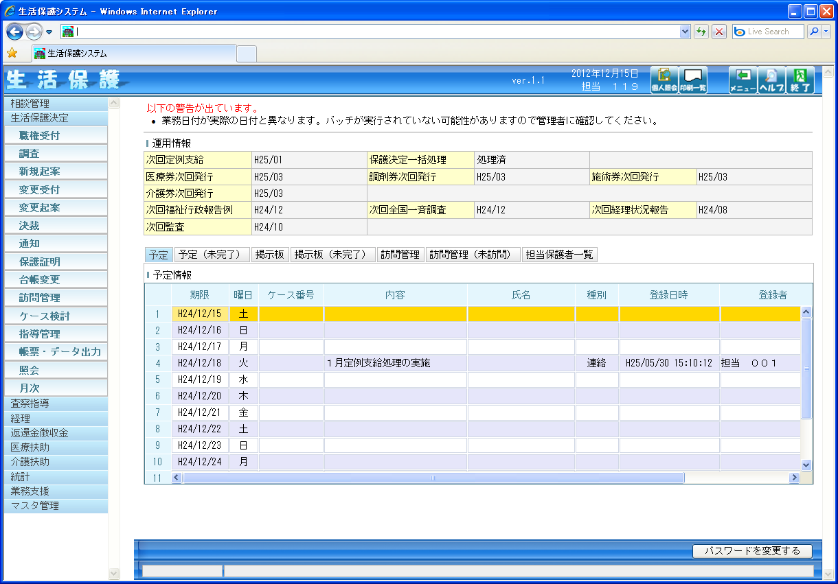Expand 相談管理 in the sidebar
The width and height of the screenshot is (838, 584).
(x=56, y=104)
